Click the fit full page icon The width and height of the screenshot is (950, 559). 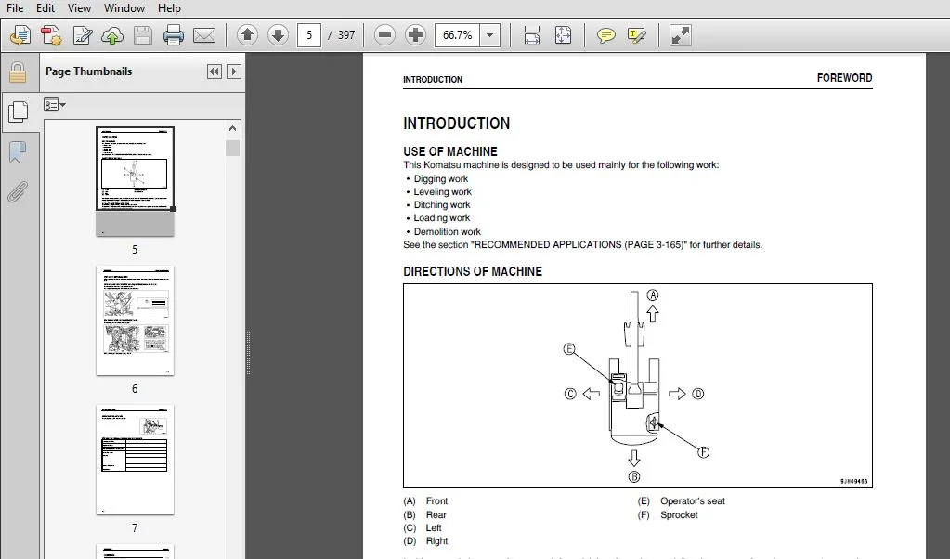[563, 35]
